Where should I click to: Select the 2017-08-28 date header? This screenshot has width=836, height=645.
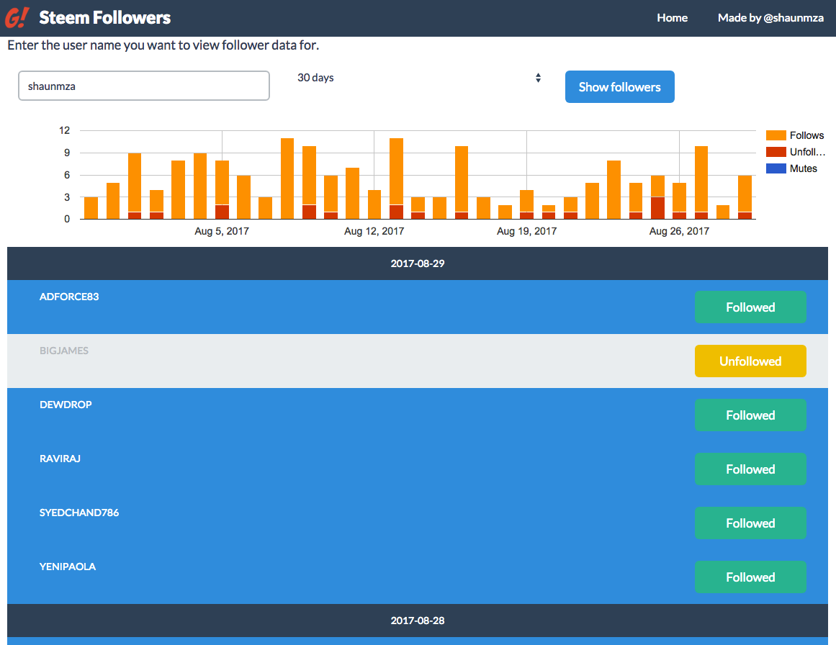pos(418,621)
